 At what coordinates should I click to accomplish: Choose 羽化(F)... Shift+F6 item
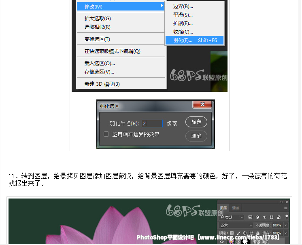pos(195,40)
